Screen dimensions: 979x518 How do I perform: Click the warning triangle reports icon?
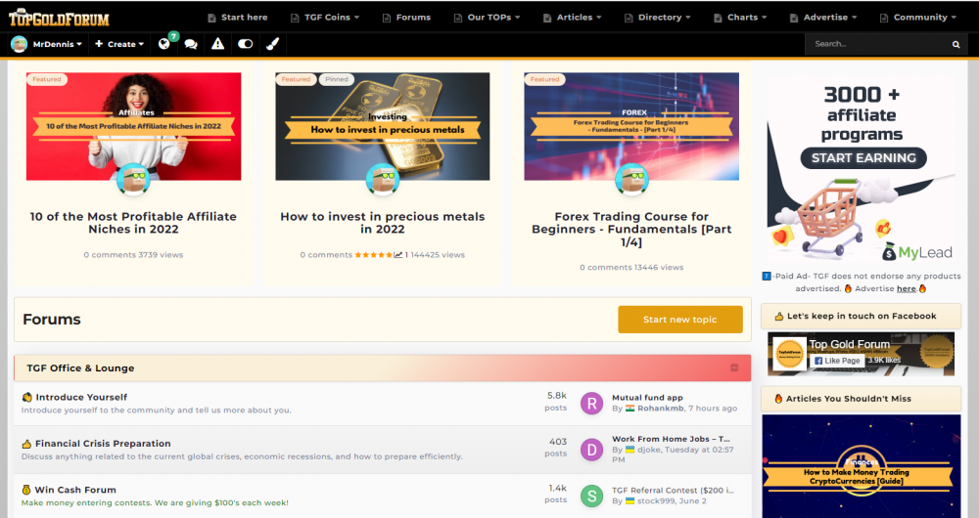click(217, 44)
